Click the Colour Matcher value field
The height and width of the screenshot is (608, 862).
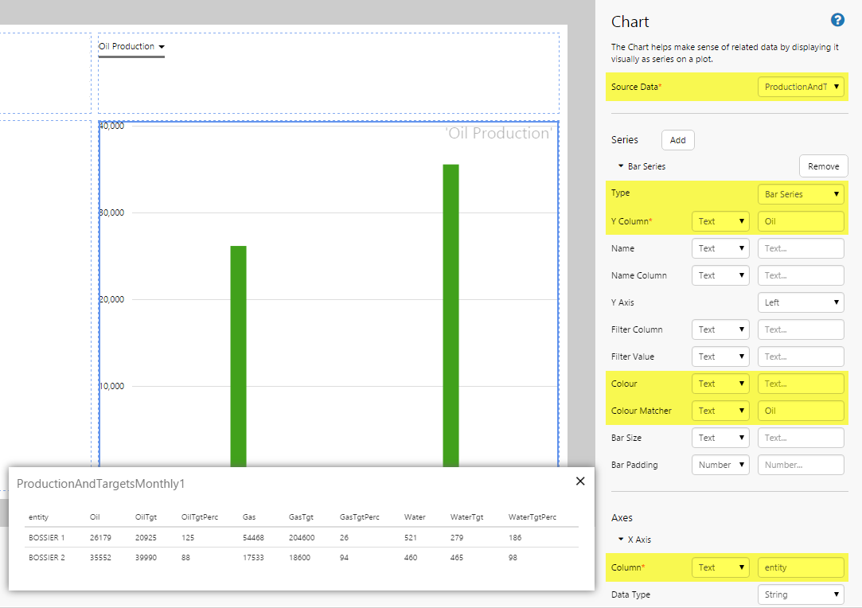[x=800, y=411]
